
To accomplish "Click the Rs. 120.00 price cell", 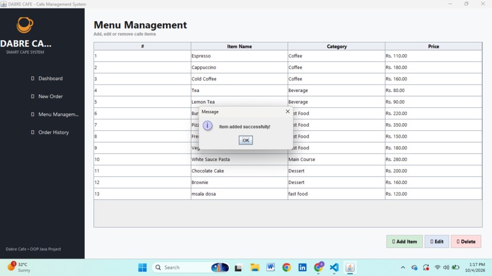I will point(433,194).
